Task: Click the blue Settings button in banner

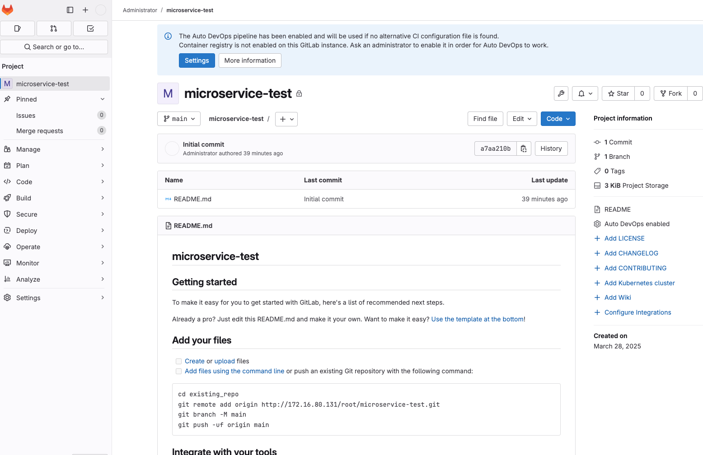Action: (197, 60)
